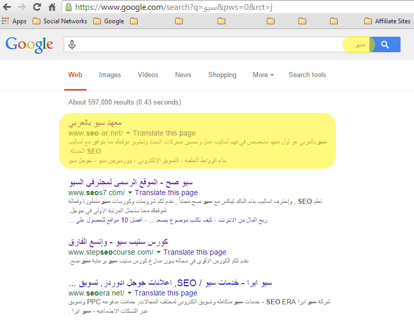Open the Google bookmark folder

point(109,21)
